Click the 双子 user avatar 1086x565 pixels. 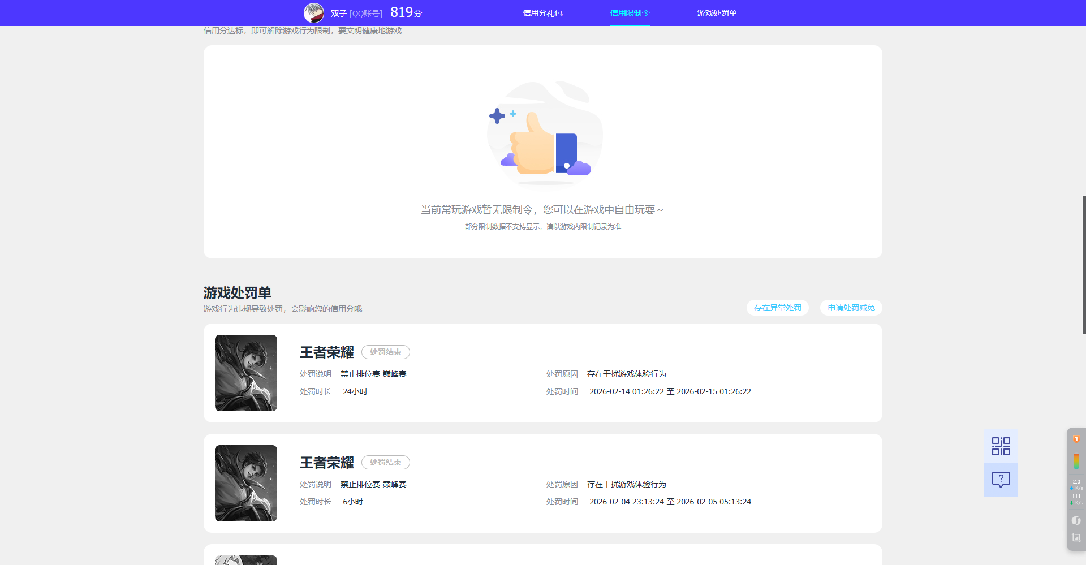pyautogui.click(x=314, y=12)
